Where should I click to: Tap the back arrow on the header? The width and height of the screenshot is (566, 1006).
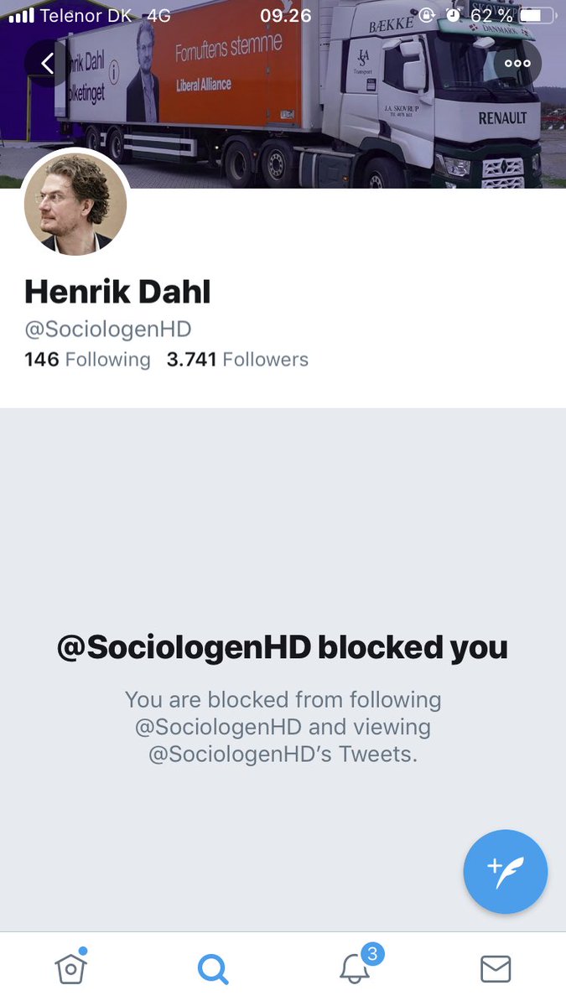(x=47, y=63)
